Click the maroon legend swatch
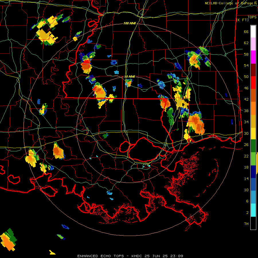This screenshot has height=258, width=258. [x=253, y=70]
